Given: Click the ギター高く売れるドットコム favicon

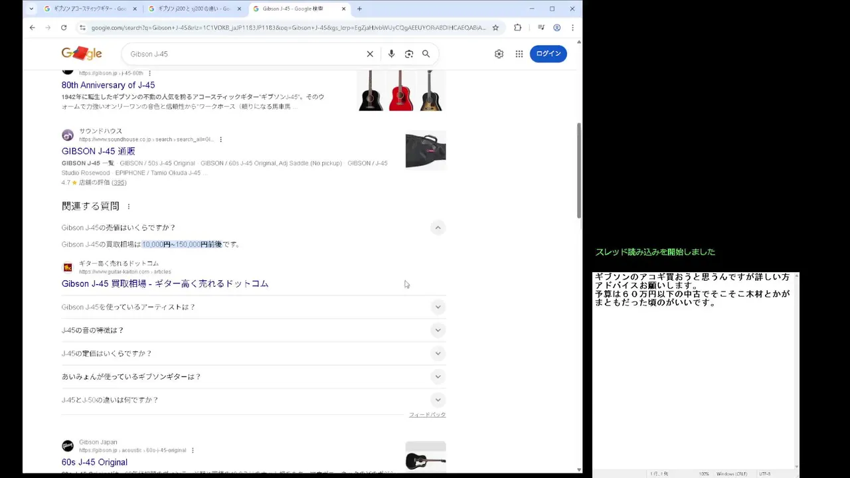Looking at the screenshot, I should point(68,268).
